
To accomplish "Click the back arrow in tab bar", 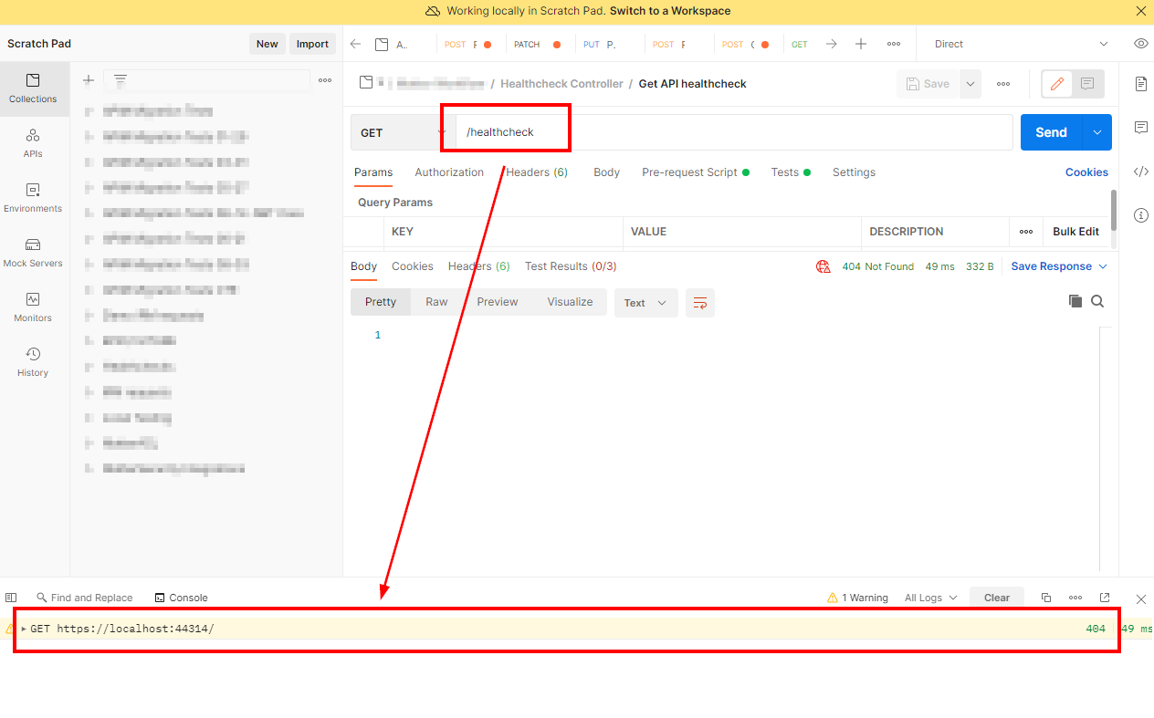I will coord(356,44).
